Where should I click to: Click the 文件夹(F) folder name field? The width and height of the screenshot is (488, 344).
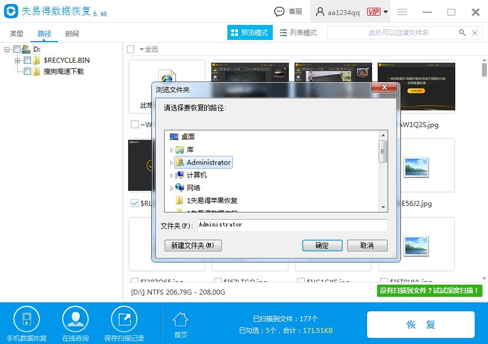[293, 225]
